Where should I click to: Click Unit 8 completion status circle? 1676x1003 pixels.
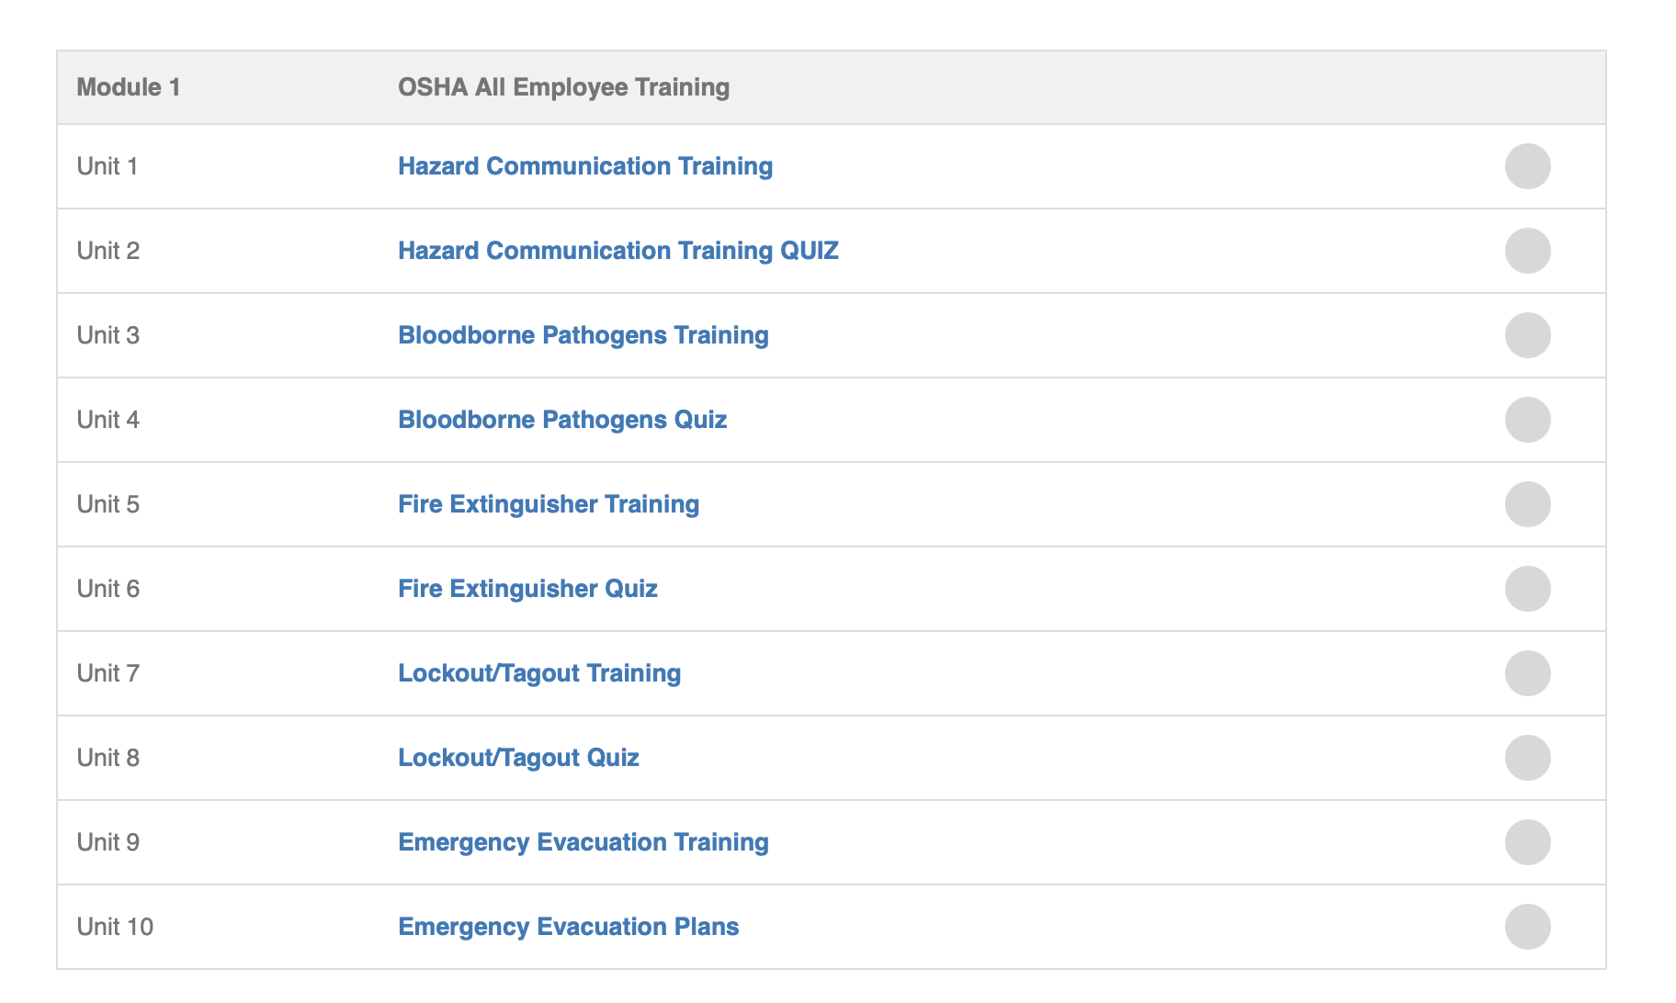click(x=1528, y=758)
